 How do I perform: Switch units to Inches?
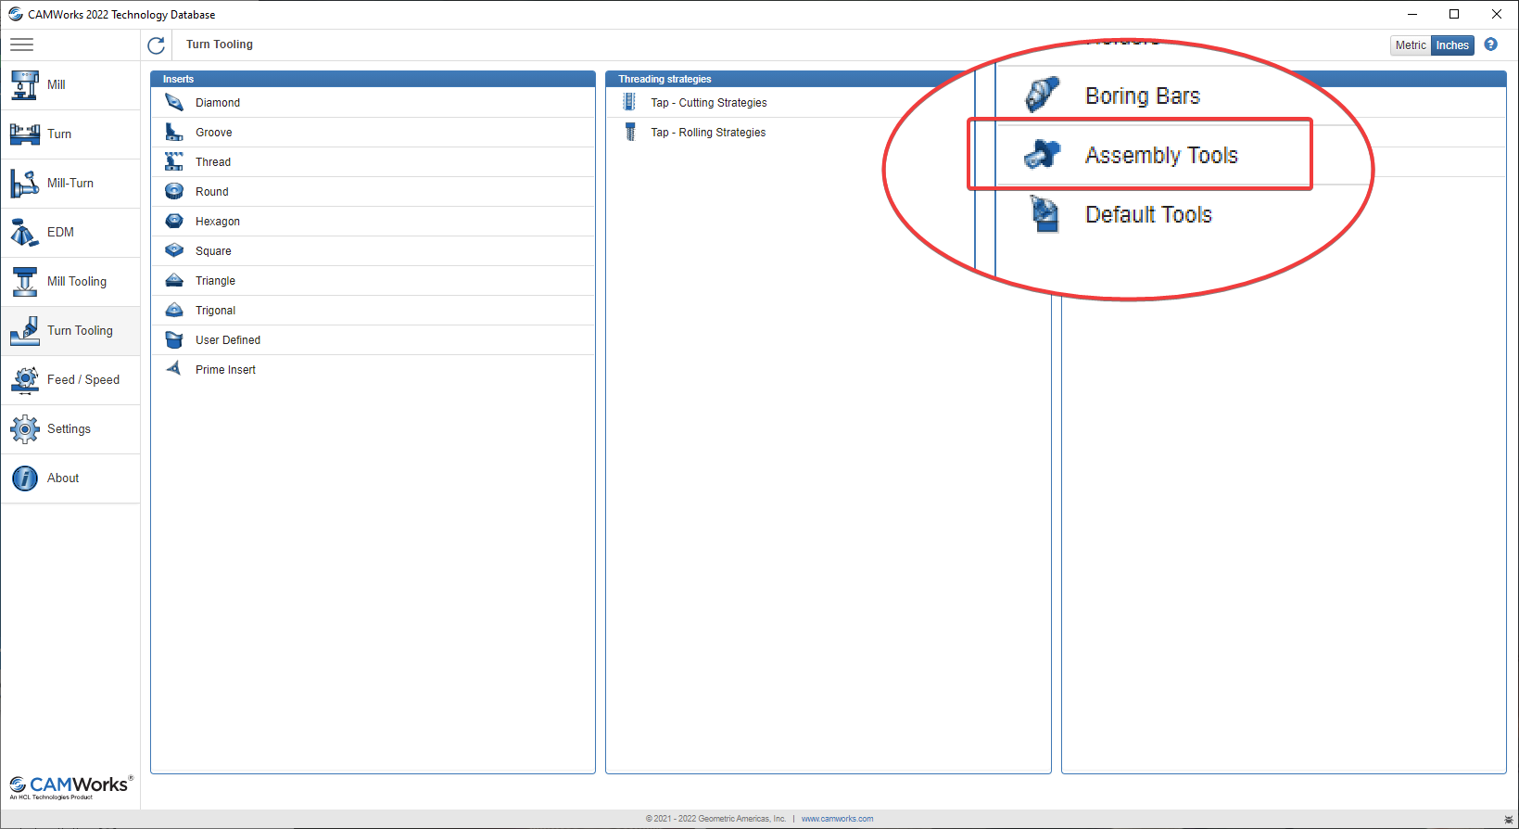pyautogui.click(x=1452, y=45)
